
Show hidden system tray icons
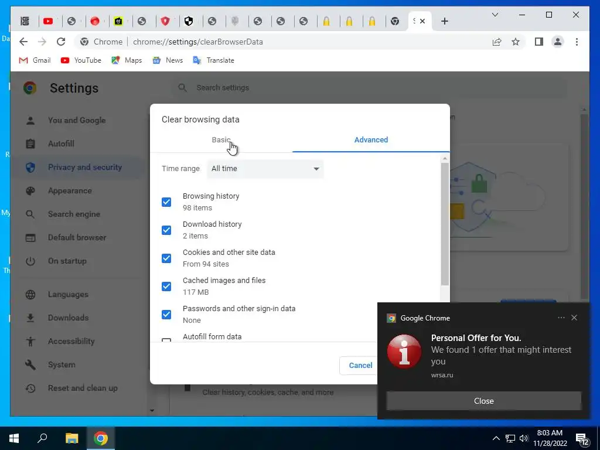[x=496, y=438]
